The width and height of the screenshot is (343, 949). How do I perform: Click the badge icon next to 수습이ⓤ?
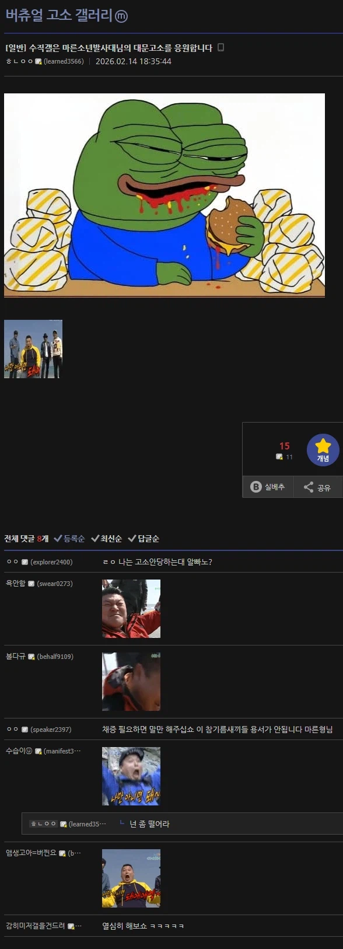(x=38, y=751)
